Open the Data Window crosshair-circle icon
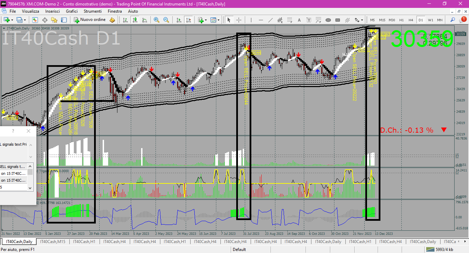 point(45,20)
